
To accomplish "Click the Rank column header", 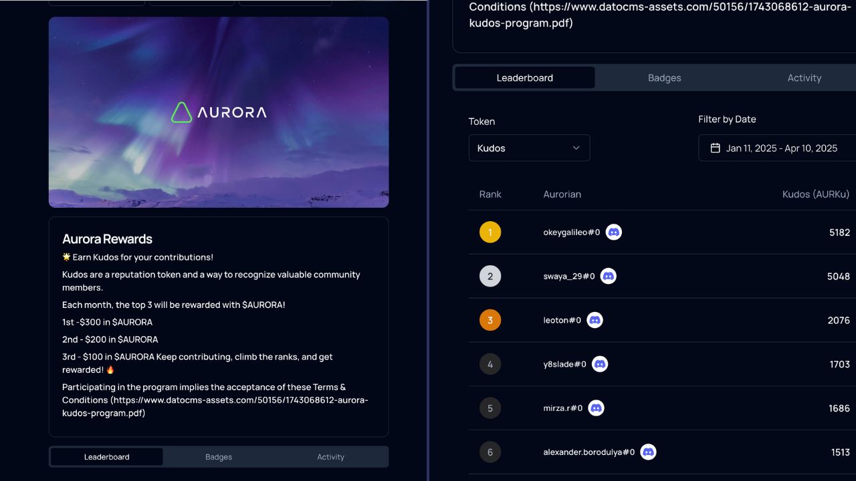I will 490,194.
